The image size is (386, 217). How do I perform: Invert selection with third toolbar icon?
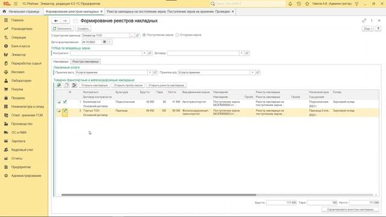coord(74,86)
